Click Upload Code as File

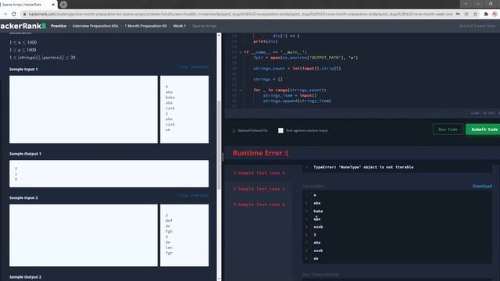252,130
